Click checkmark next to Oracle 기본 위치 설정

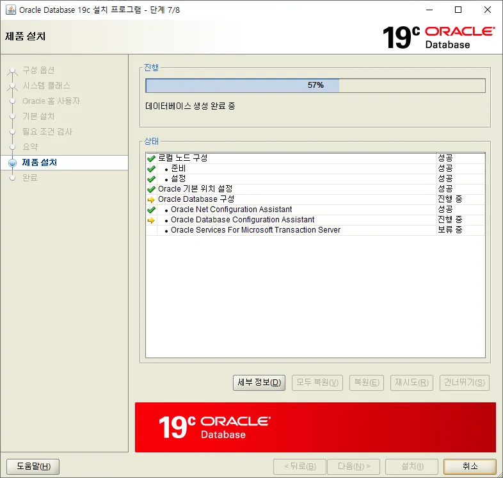click(151, 189)
